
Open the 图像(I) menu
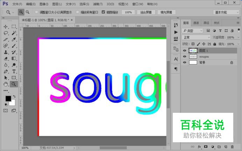(x=44, y=4)
